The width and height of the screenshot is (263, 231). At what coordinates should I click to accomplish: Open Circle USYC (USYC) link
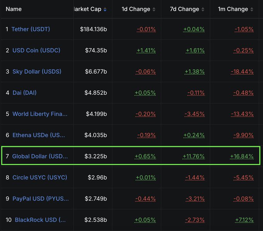(40, 177)
